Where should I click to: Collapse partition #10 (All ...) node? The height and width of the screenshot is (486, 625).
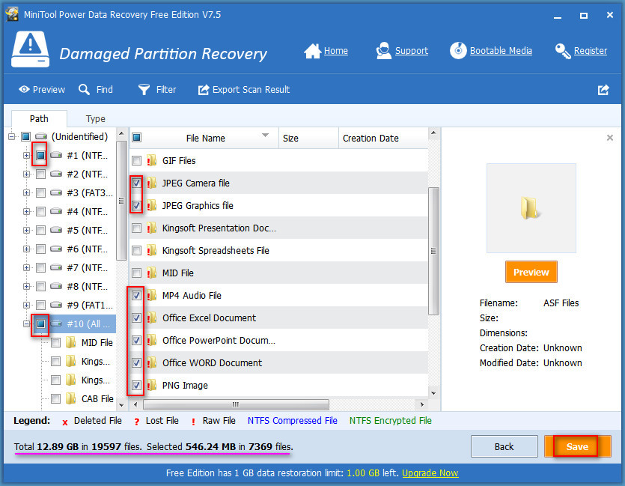click(26, 324)
